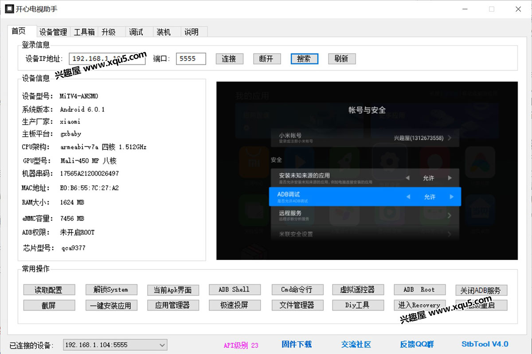
Task: Open the 固件下载 link
Action: (297, 344)
